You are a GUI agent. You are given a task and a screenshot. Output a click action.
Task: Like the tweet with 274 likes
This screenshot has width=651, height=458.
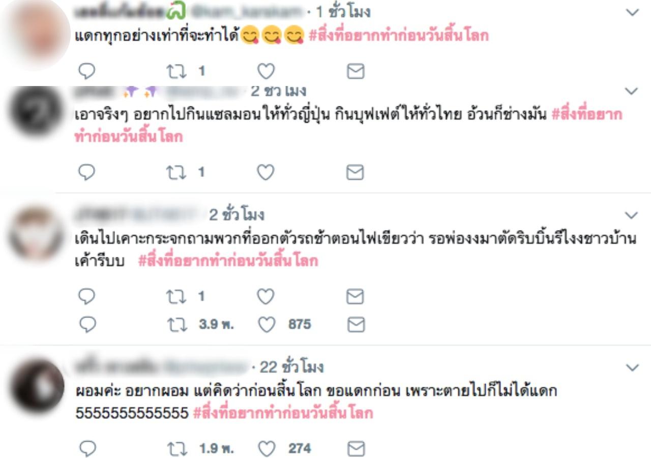pos(265,448)
